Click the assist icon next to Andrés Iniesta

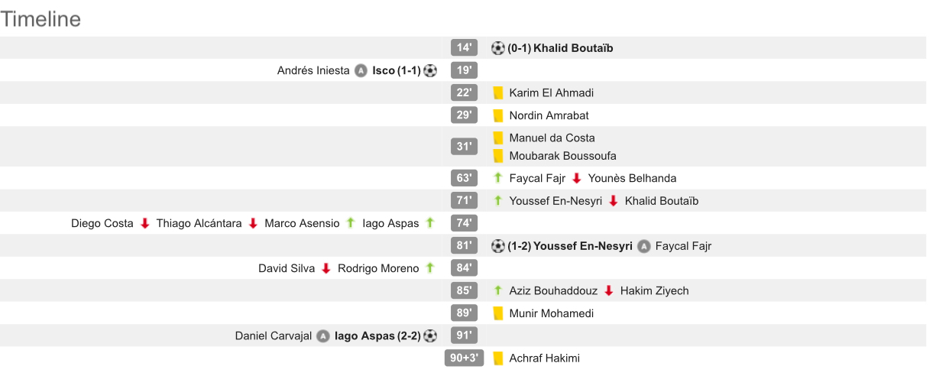pos(361,71)
